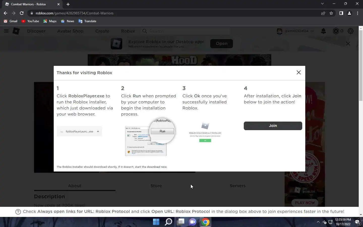This screenshot has height=227, width=363.
Task: Click the PLAY NOW ad button
Action: click(305, 203)
